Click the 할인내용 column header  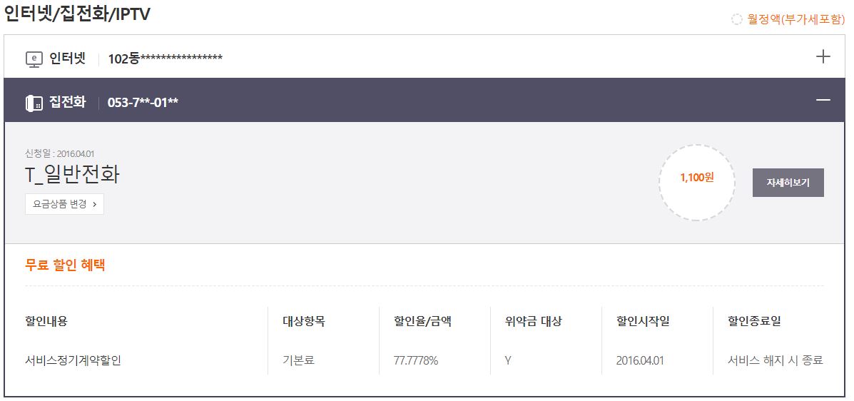[46, 321]
